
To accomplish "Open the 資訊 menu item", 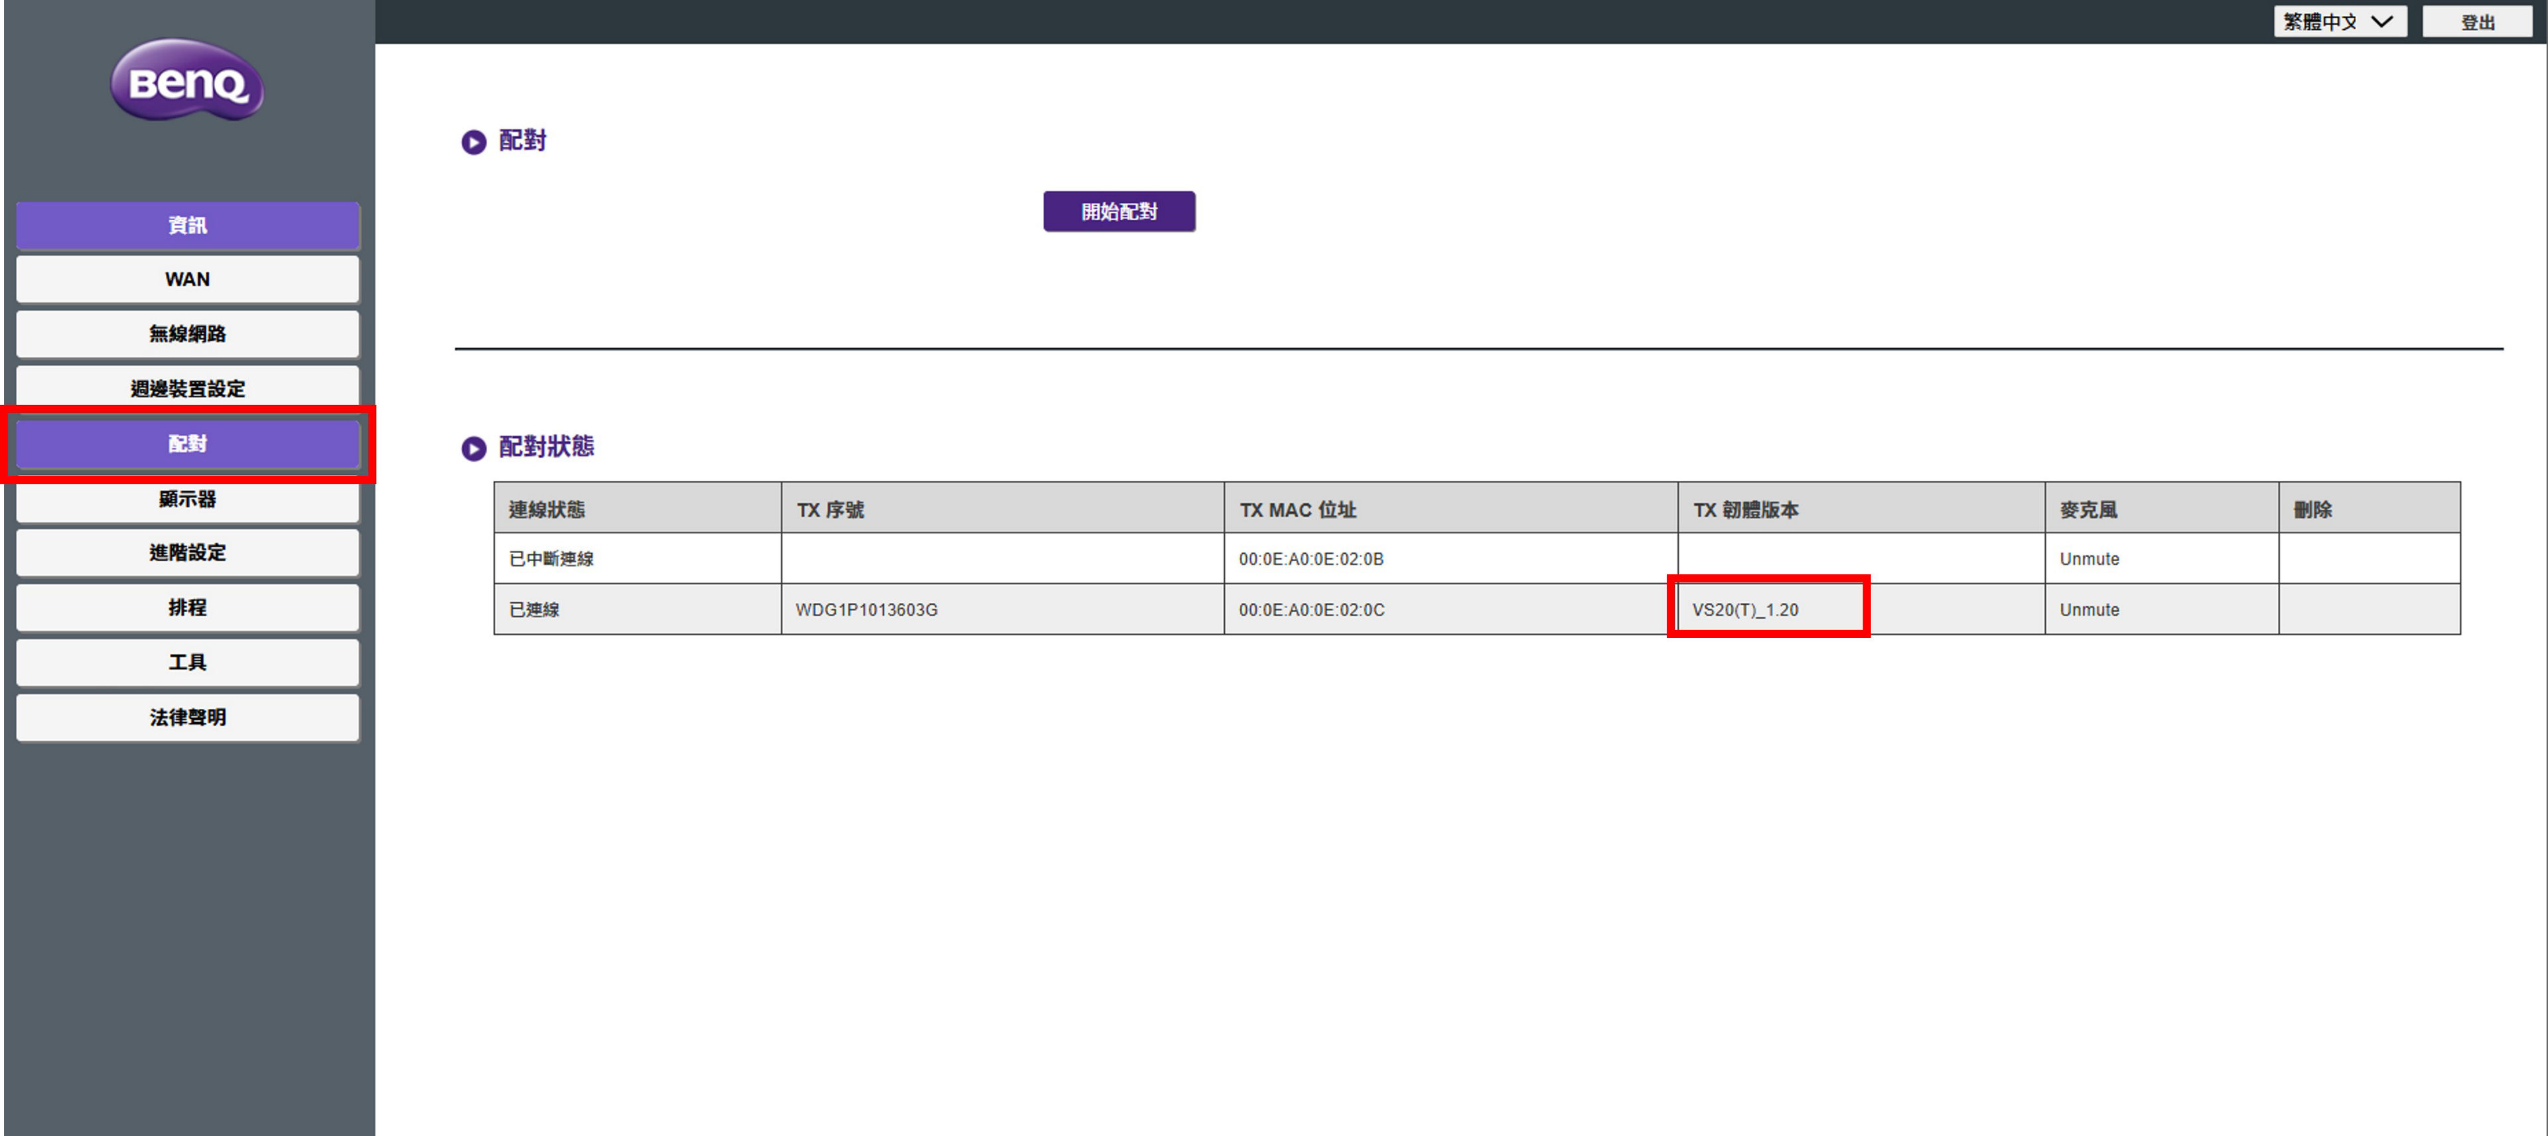I will coord(188,225).
